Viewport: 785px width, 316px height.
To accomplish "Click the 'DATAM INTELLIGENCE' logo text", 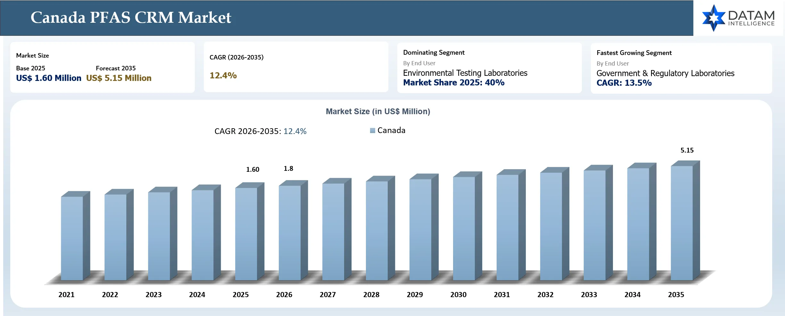I will (x=751, y=18).
